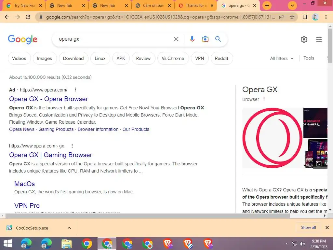
Task: Open the Google apps grid
Action: point(319,39)
